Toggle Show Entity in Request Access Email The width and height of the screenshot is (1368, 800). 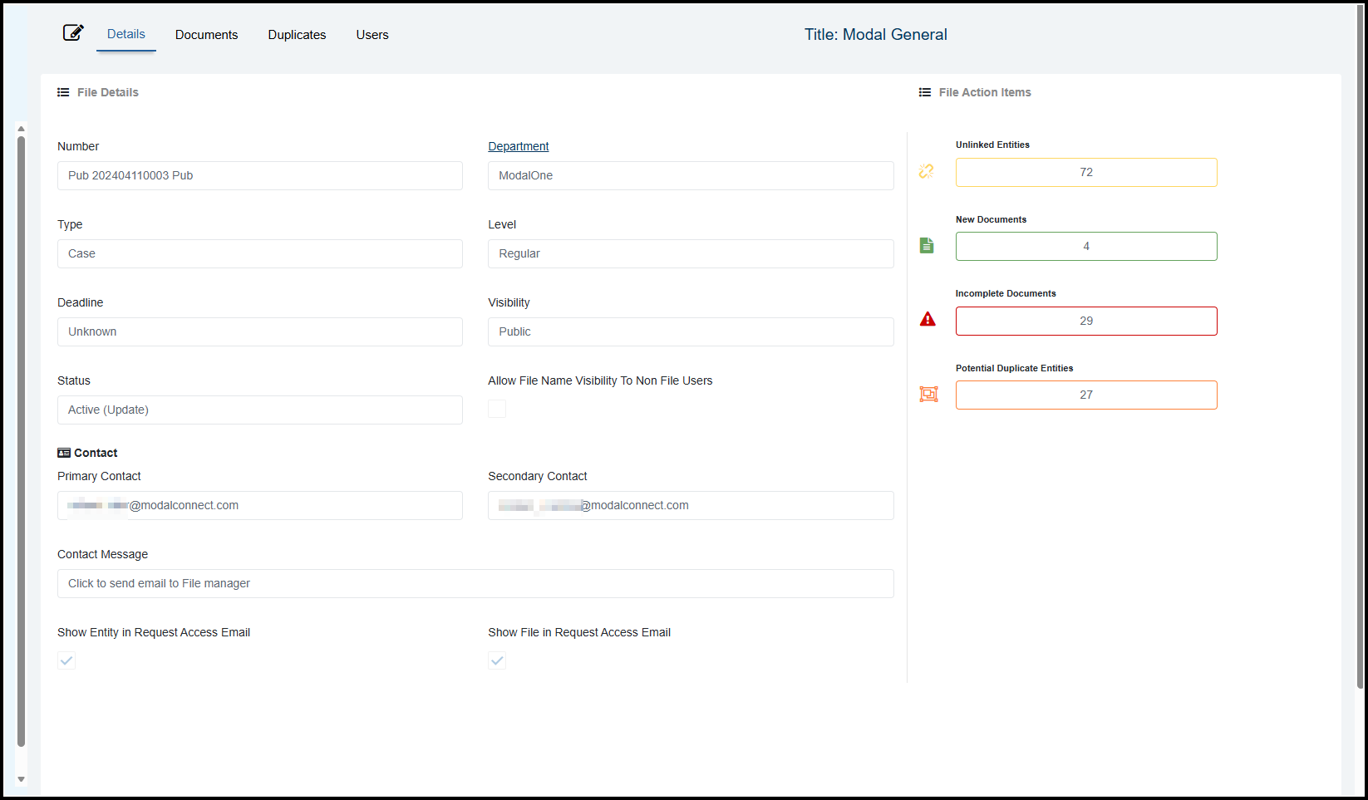tap(66, 660)
